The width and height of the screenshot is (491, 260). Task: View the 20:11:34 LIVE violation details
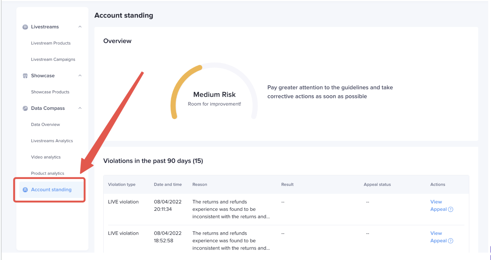tap(436, 202)
